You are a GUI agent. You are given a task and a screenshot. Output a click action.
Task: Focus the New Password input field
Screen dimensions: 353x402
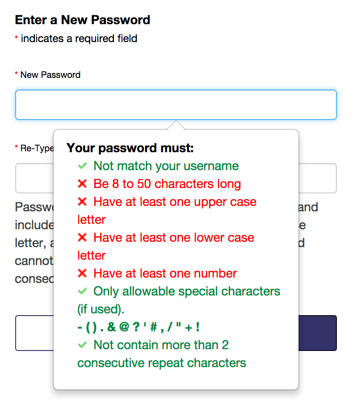tap(176, 105)
